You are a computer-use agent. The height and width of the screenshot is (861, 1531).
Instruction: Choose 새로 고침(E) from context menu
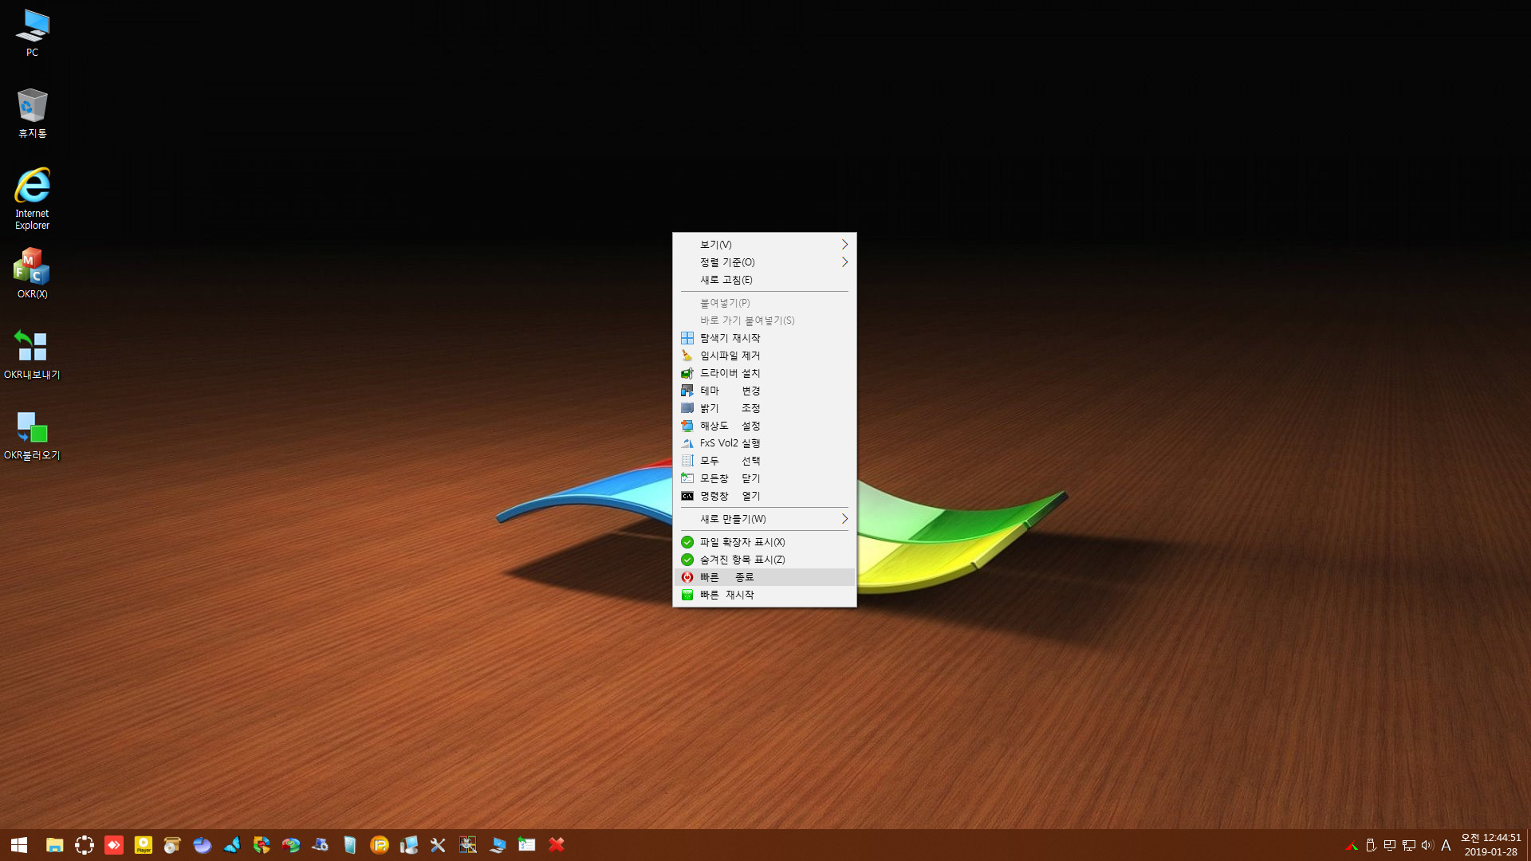click(x=764, y=280)
